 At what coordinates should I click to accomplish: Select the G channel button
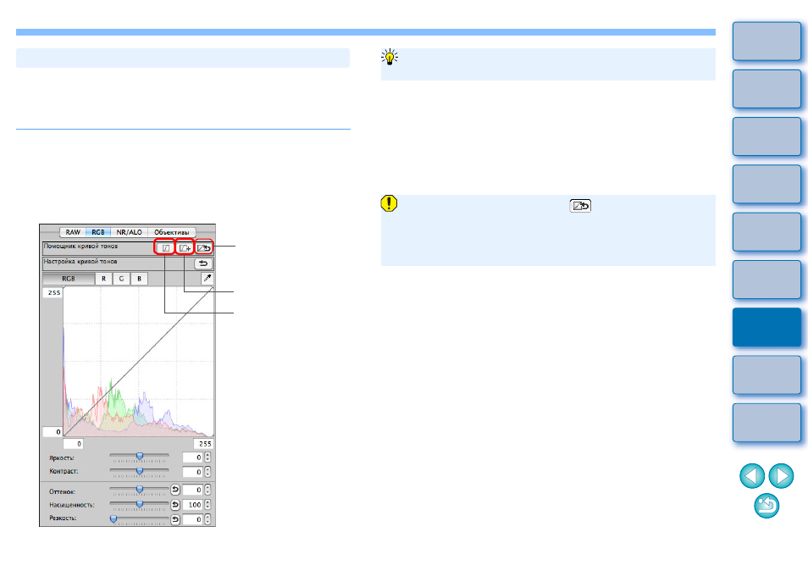(122, 279)
